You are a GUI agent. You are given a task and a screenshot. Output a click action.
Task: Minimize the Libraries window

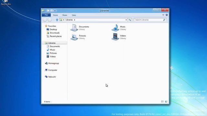click(155, 10)
